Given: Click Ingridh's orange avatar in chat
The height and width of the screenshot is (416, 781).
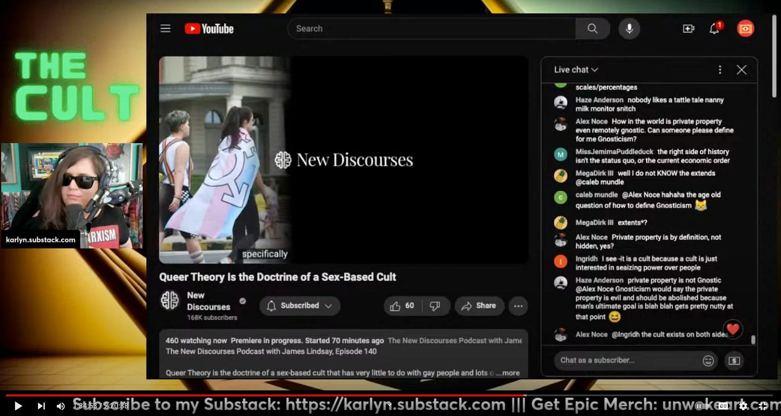Looking at the screenshot, I should [x=561, y=262].
